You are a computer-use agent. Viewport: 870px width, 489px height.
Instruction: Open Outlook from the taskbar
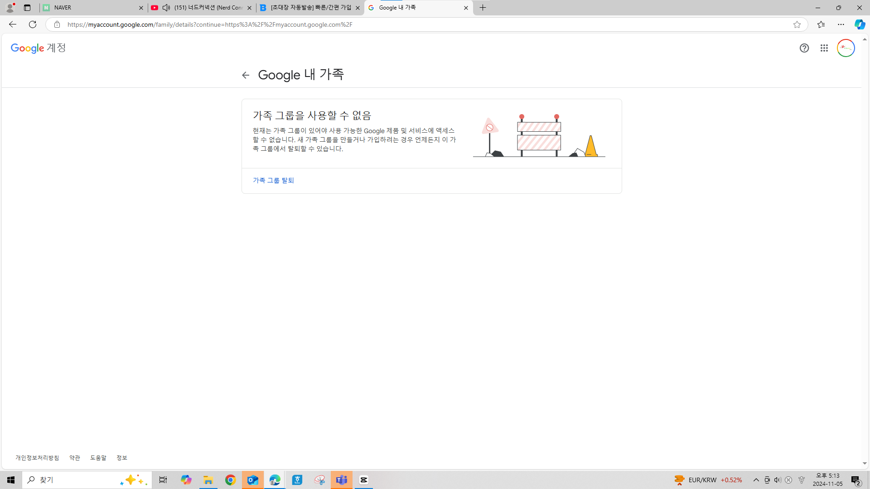(253, 480)
